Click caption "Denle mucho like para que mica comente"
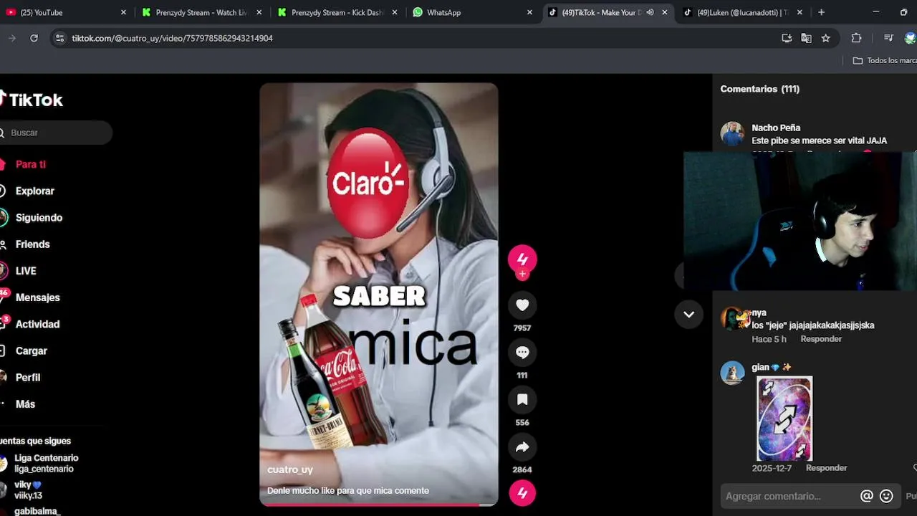This screenshot has height=516, width=917. tap(348, 490)
